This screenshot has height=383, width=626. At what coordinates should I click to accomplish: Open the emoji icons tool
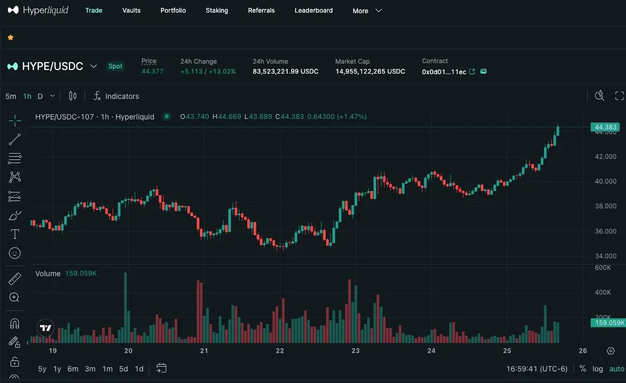[15, 253]
